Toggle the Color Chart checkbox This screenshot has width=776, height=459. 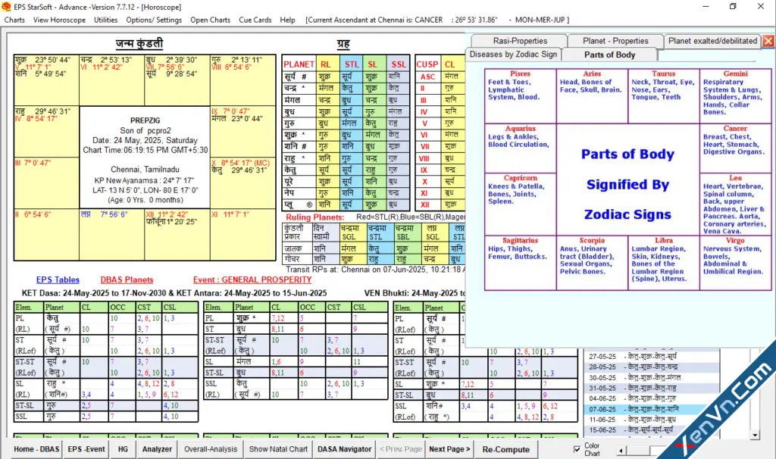[577, 449]
